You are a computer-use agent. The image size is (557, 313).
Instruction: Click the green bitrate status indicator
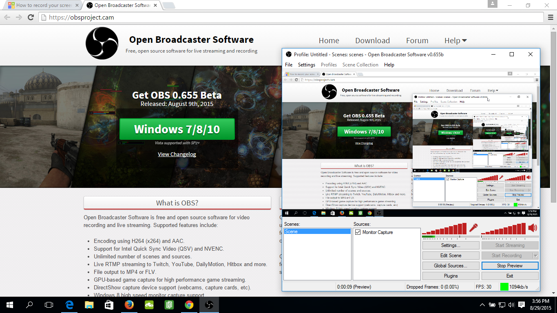[x=504, y=287]
